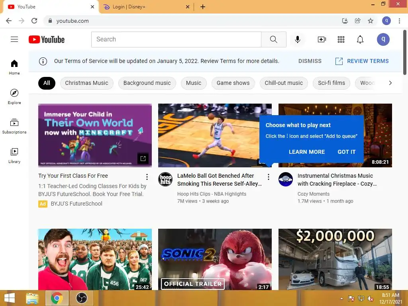
Task: Click the page vertical scrollbar
Action: [405, 53]
